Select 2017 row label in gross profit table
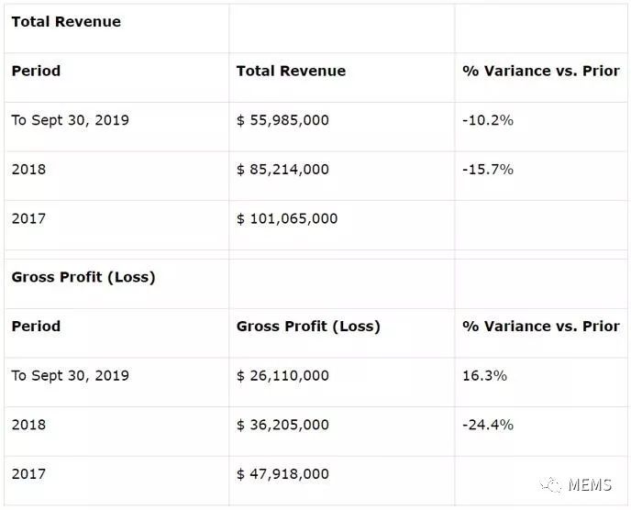This screenshot has width=631, height=510. pyautogui.click(x=28, y=474)
